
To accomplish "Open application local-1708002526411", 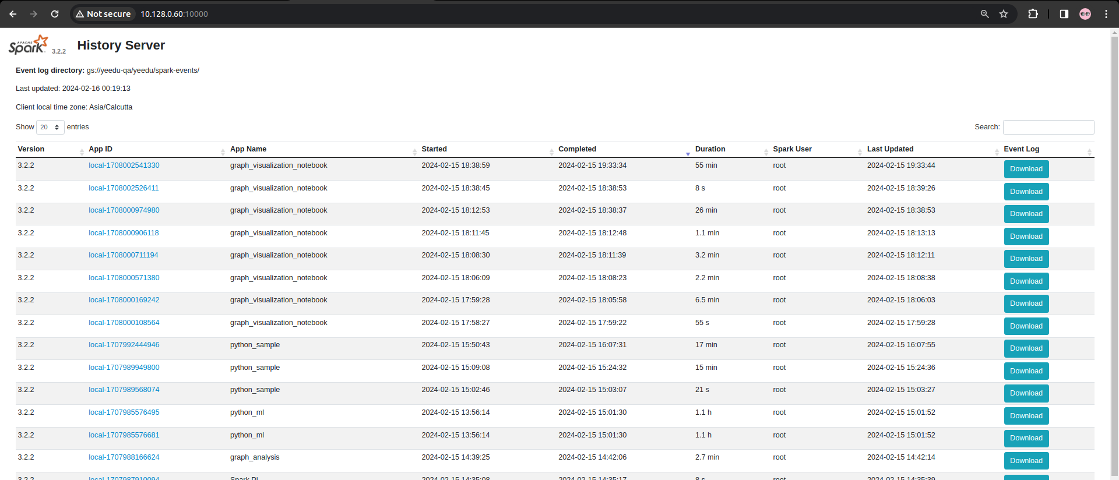I will tap(124, 188).
